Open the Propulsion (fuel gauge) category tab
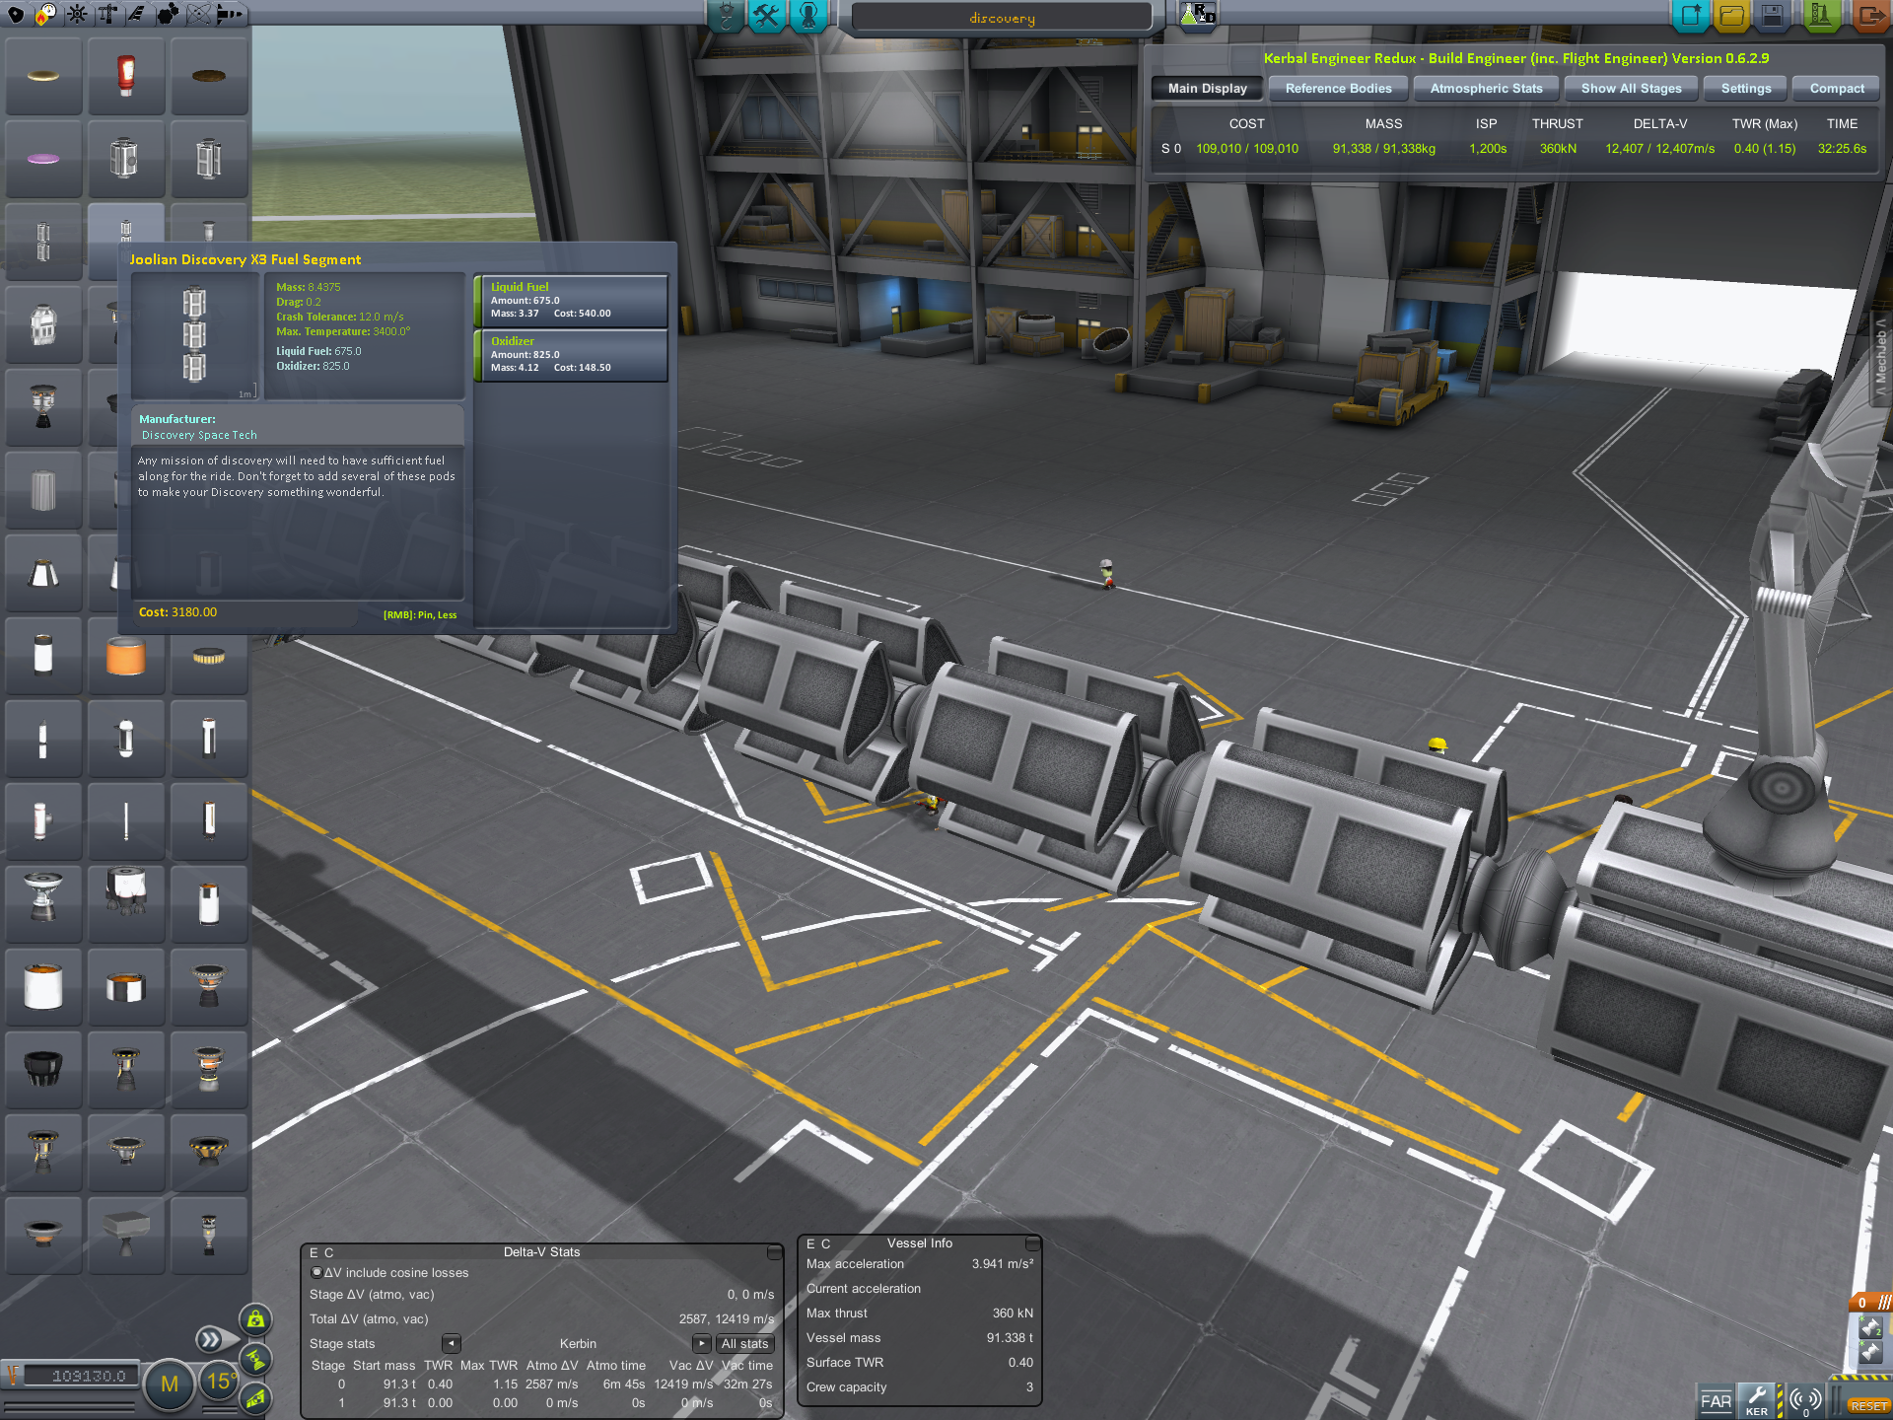1893x1420 pixels. (x=46, y=14)
